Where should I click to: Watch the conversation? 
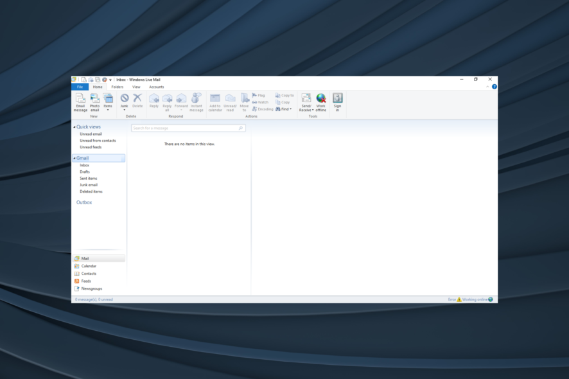click(260, 102)
